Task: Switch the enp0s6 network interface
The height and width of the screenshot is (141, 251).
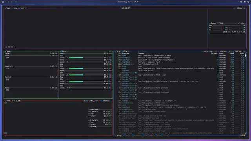Action: (106, 101)
